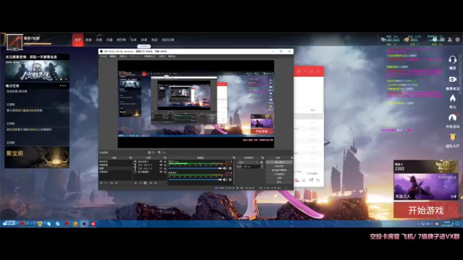This screenshot has width=463, height=260.
Task: Open source properties gear in Sources panel
Action: pyautogui.click(x=145, y=183)
